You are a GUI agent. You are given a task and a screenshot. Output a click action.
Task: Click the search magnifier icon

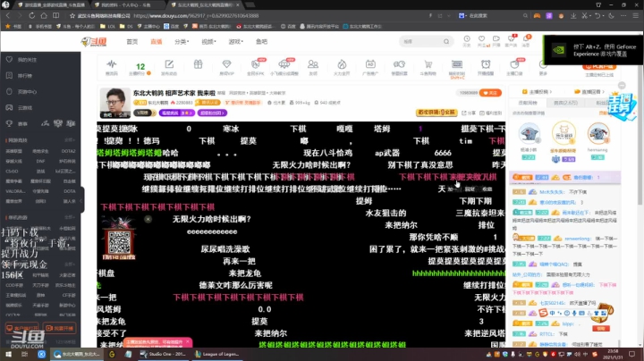446,41
